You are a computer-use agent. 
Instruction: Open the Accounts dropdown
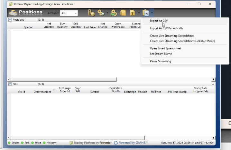point(69,13)
